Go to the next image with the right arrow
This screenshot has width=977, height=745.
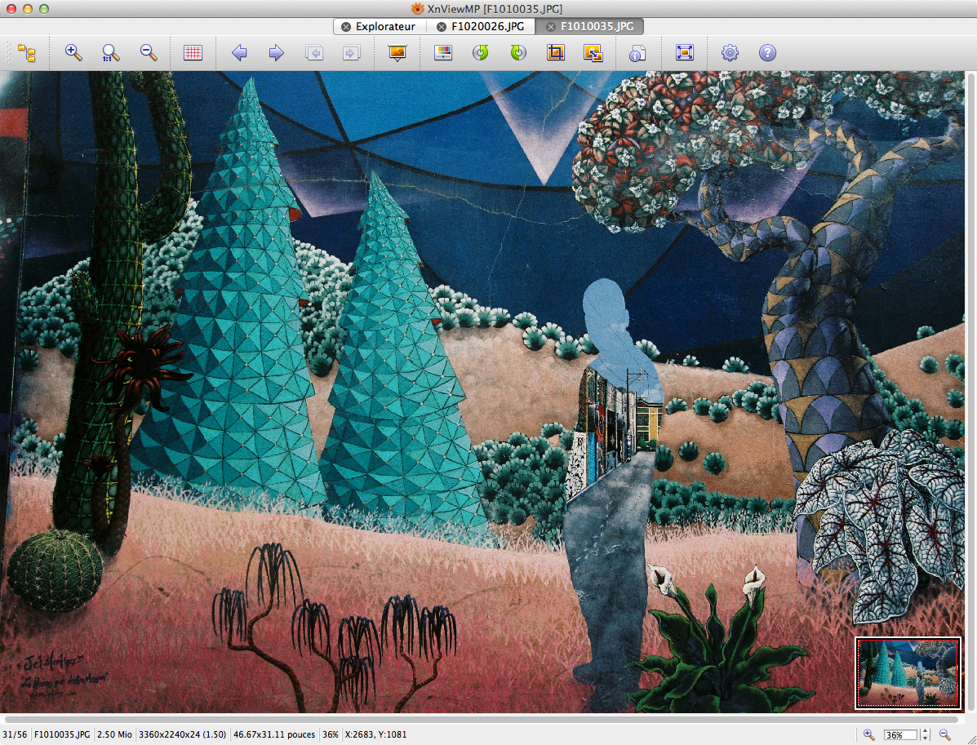click(276, 53)
